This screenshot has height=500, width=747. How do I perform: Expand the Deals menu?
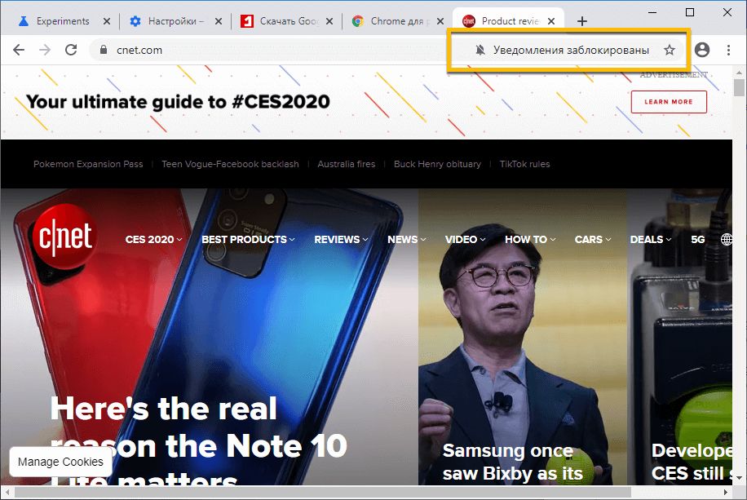(651, 239)
